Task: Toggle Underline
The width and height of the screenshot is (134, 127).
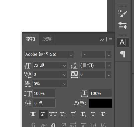Action: click(x=93, y=114)
